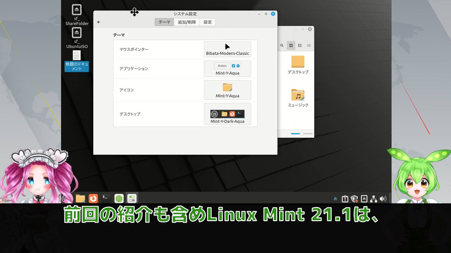Switch file manager to list view
The height and width of the screenshot is (253, 451).
[300, 45]
